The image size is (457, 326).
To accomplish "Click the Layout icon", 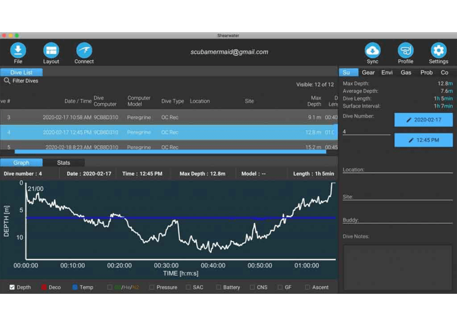I will click(51, 50).
